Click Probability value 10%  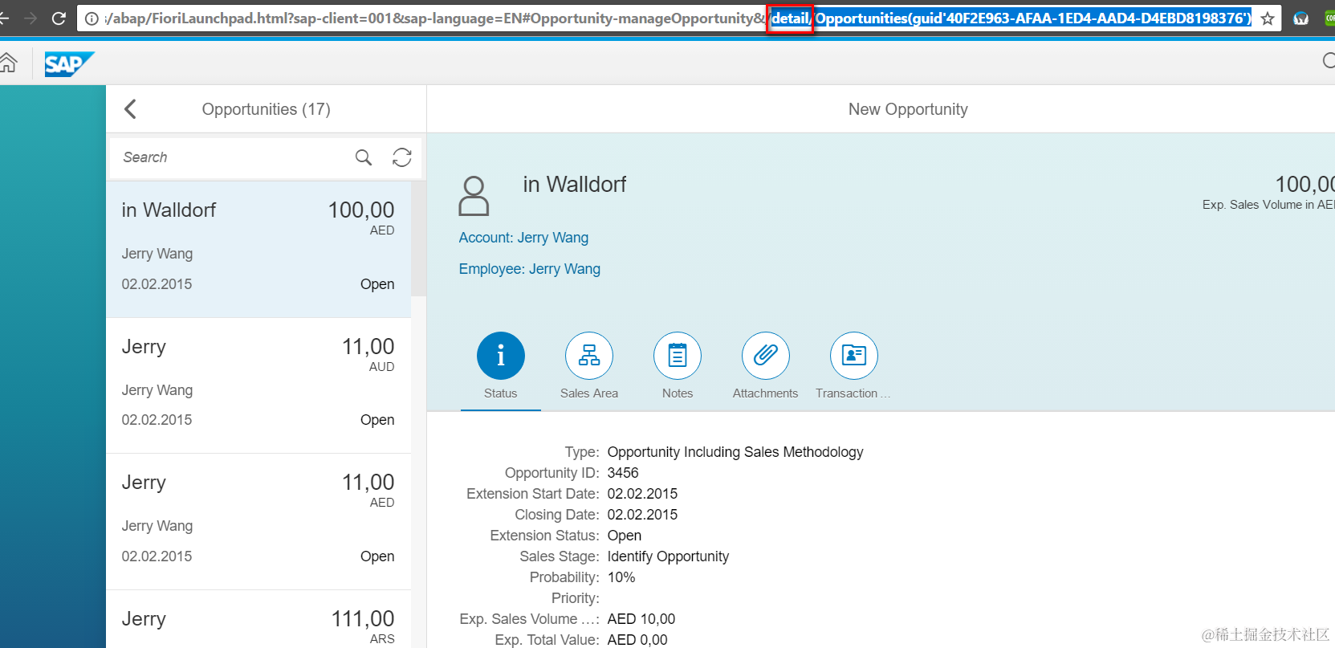point(621,577)
